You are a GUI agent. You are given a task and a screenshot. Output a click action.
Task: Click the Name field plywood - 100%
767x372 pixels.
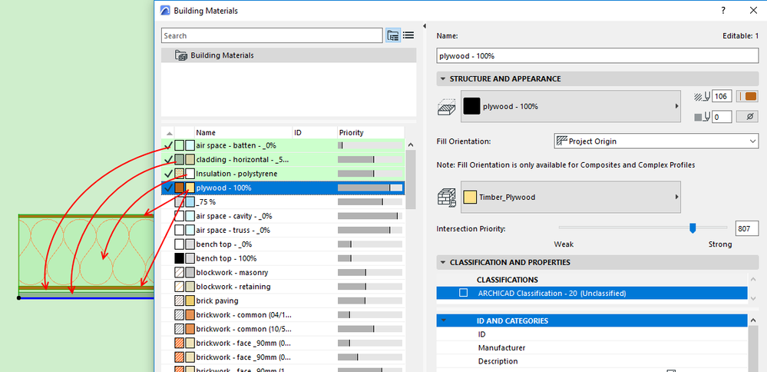click(x=598, y=56)
